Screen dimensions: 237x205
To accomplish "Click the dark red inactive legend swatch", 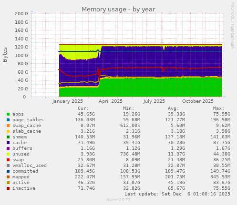I will click(x=8, y=188).
